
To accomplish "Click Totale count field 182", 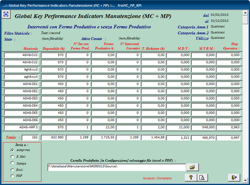I will click(30, 138).
